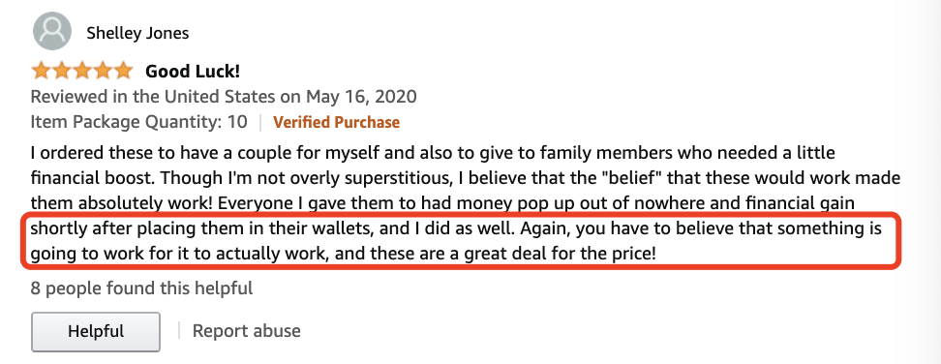
Task: Open the Shelley Jones reviewer name
Action: click(x=137, y=33)
